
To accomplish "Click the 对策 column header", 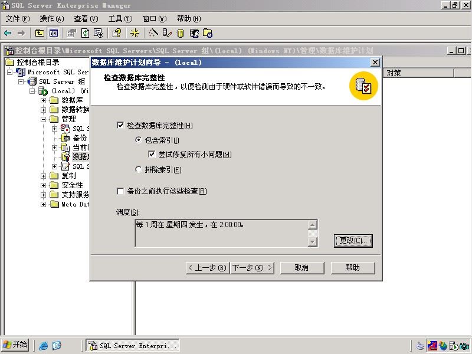I will click(418, 73).
